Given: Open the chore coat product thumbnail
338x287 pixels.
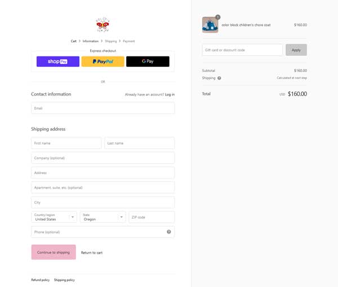Looking at the screenshot, I should point(210,25).
